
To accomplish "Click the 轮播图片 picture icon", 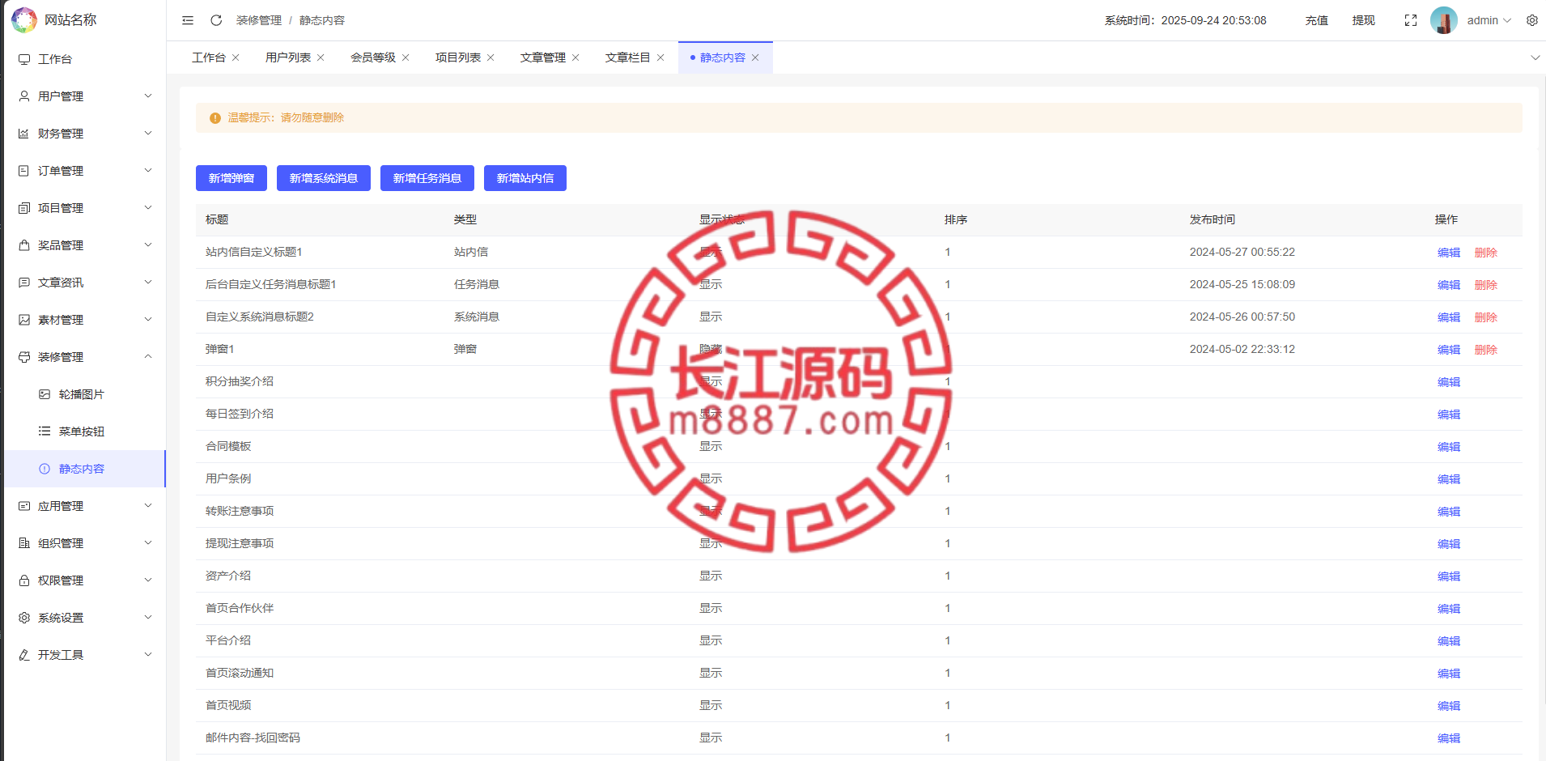I will 45,394.
